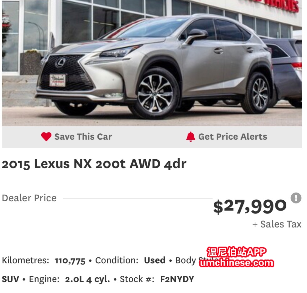Image resolution: width=307 pixels, height=293 pixels.
Task: Select the Get Price Alerts label
Action: (232, 136)
